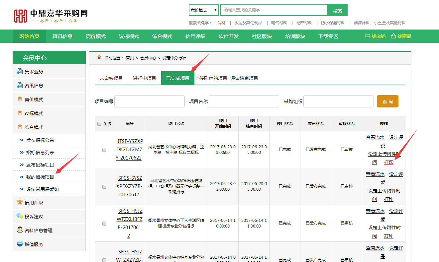Click the 钢材 search keyword link
The width and height of the screenshot is (439, 262).
click(x=221, y=23)
